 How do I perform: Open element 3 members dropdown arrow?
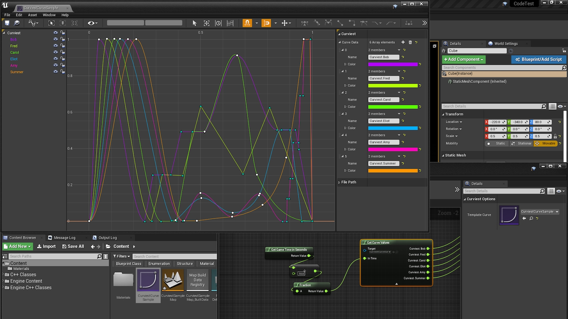point(399,114)
